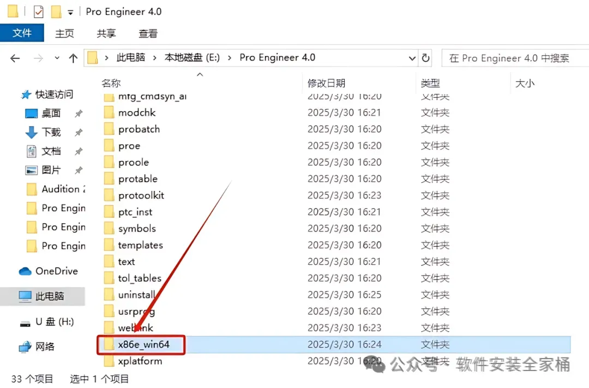Screen dimensions: 589x388
Task: Select the uninstall folder icon
Action: pyautogui.click(x=109, y=294)
